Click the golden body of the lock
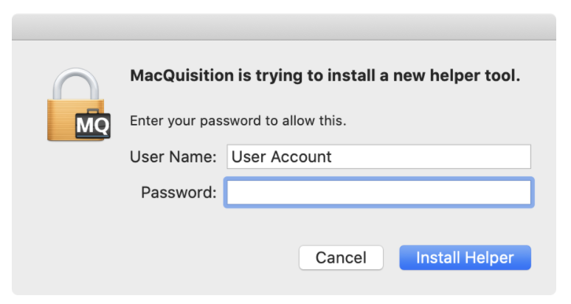This screenshot has width=571, height=304. tap(62, 120)
